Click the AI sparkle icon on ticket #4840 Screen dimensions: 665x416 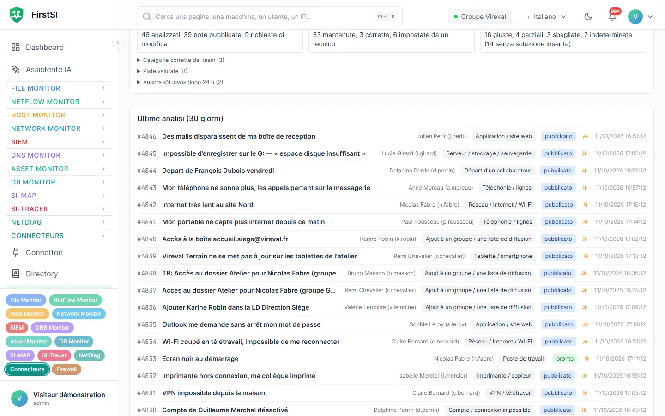[585, 239]
